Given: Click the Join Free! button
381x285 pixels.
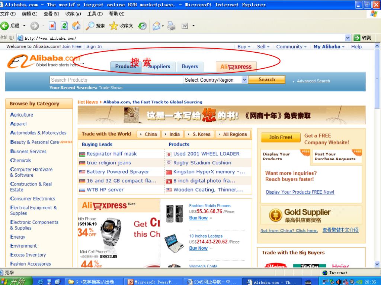Looking at the screenshot, I should coord(281,137).
